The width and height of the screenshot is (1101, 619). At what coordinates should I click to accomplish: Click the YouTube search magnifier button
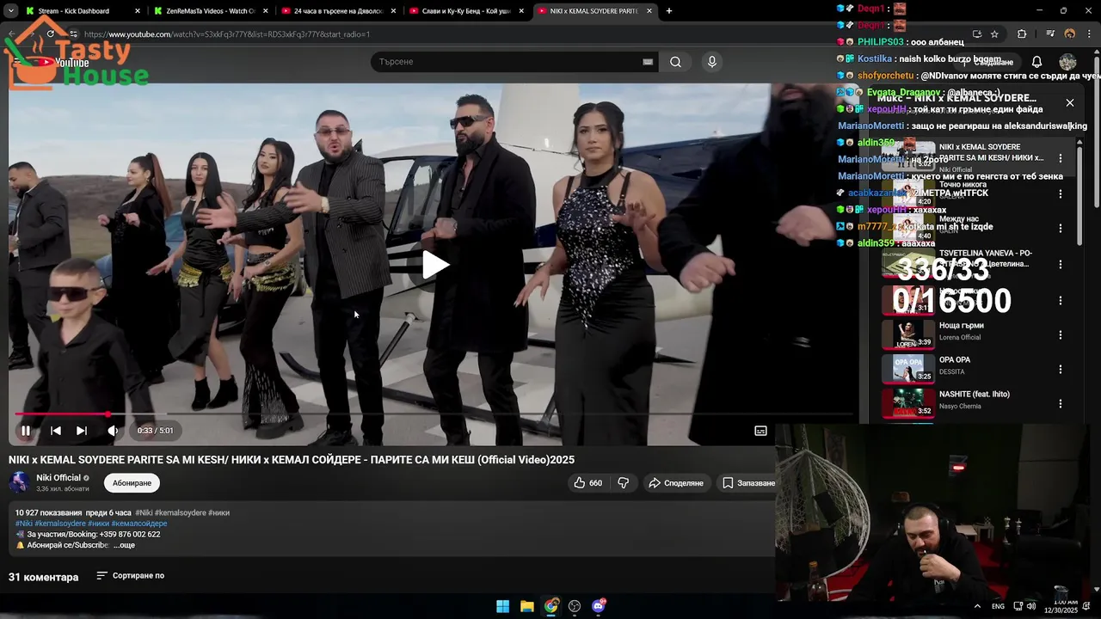[675, 62]
